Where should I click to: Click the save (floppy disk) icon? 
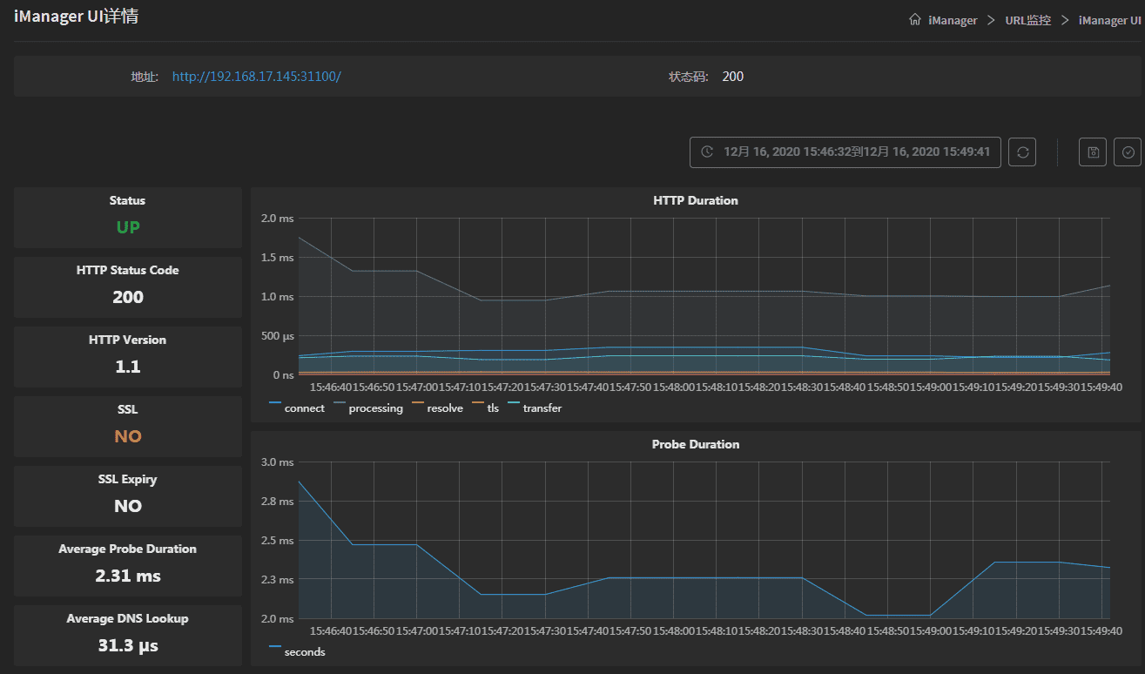1093,152
